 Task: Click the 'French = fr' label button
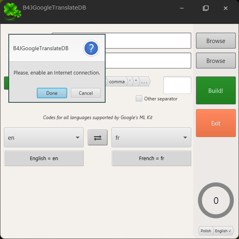(x=151, y=158)
